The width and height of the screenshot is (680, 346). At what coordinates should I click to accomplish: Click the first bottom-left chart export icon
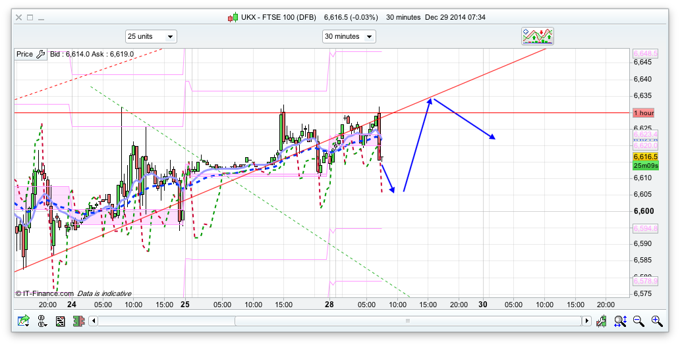(24, 321)
